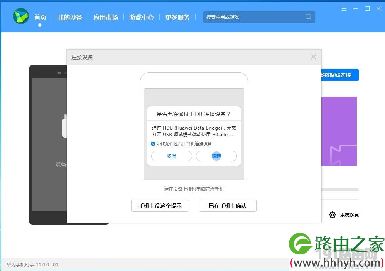Close the 连接设备 dialog
The height and width of the screenshot is (271, 385).
[x=314, y=57]
